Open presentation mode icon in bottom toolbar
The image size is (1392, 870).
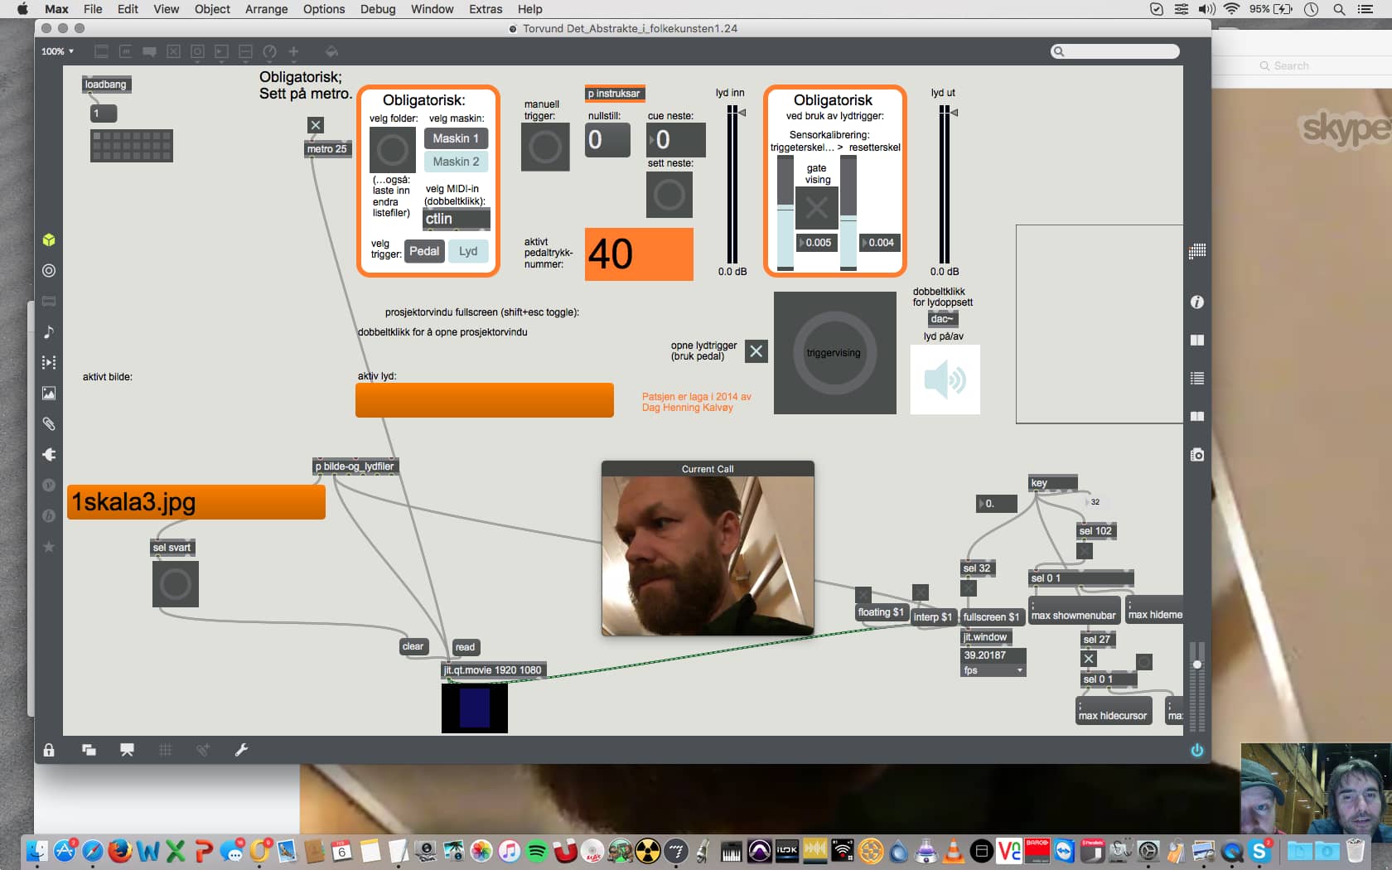coord(127,750)
